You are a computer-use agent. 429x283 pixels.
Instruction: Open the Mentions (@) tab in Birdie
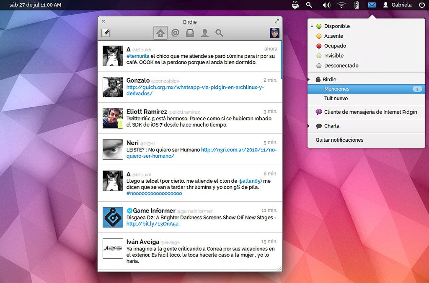pos(175,33)
